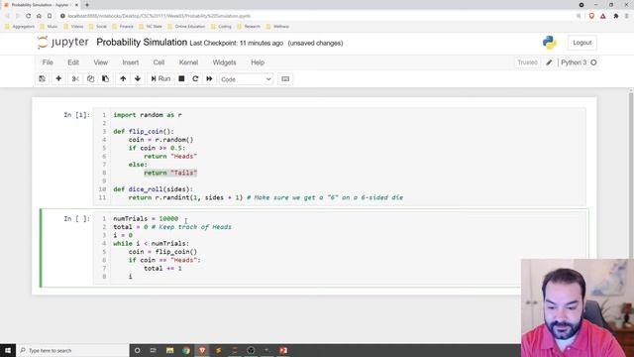Viewport: 634px width, 357px height.
Task: Click the pencil edit mode icon
Action: (549, 62)
